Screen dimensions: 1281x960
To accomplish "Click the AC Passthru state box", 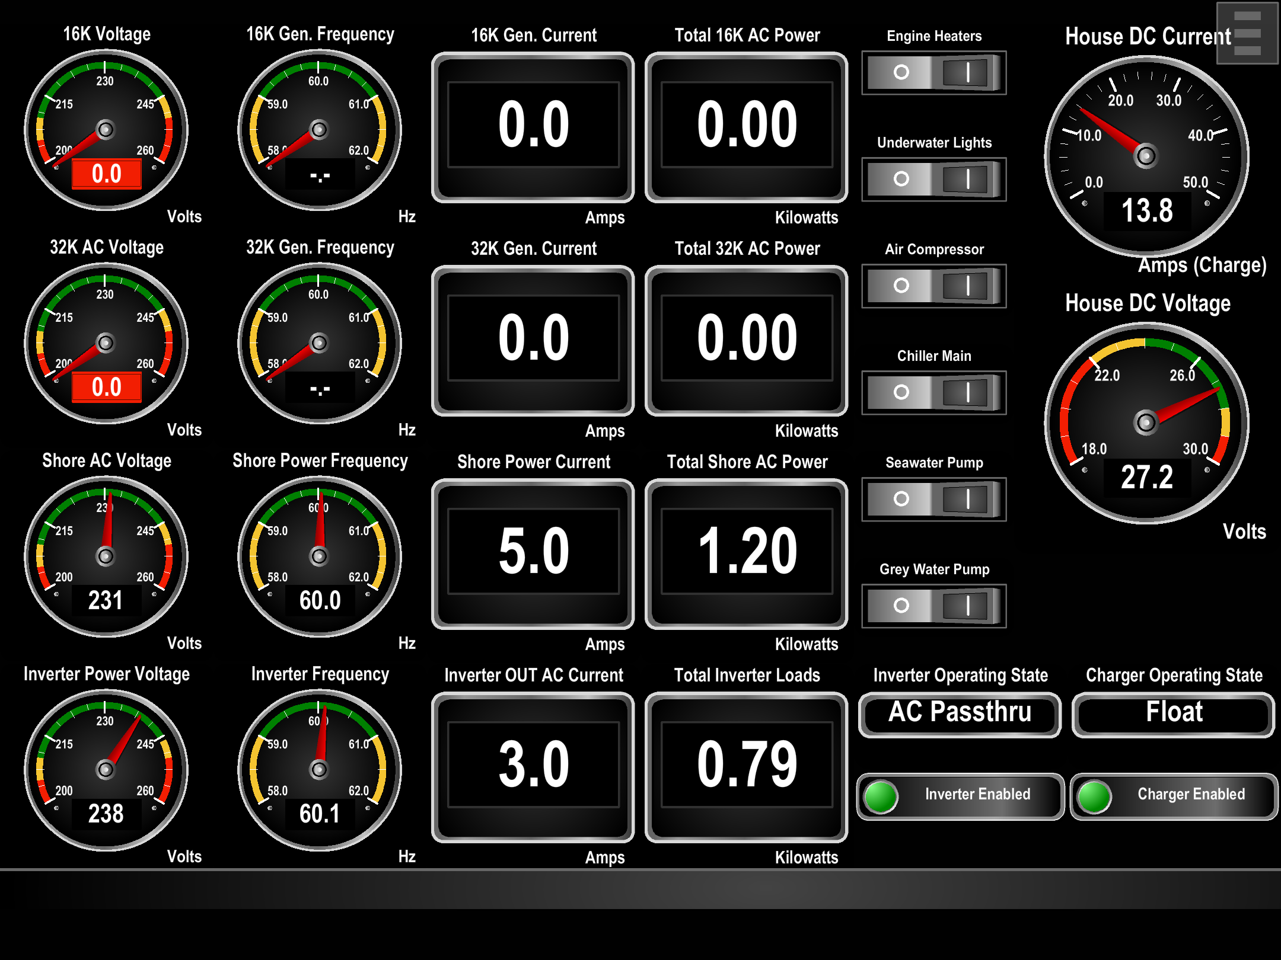I will click(x=960, y=714).
